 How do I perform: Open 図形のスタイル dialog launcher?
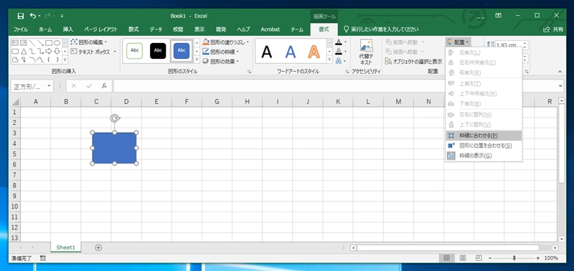[249, 72]
